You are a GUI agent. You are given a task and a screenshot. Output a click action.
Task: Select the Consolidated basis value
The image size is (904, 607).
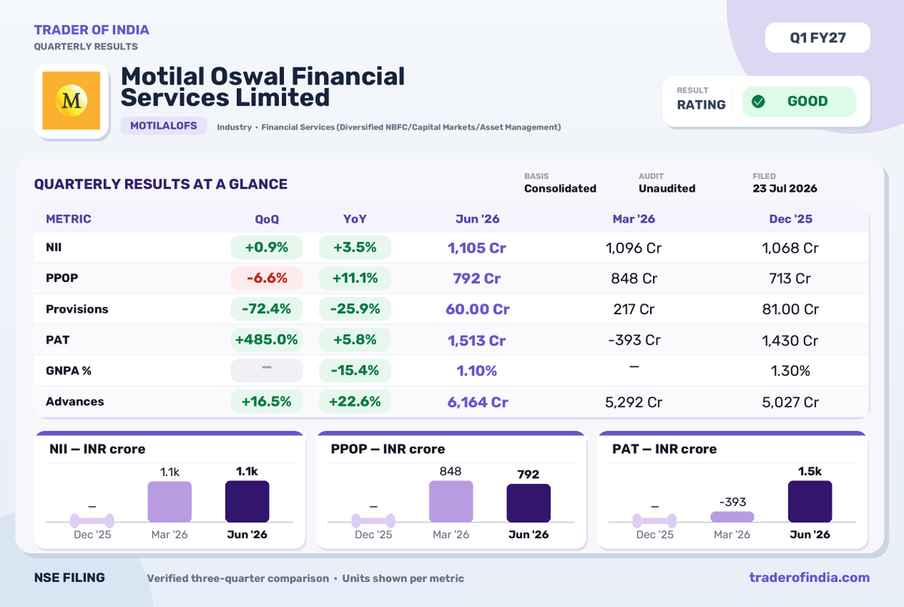pos(560,189)
